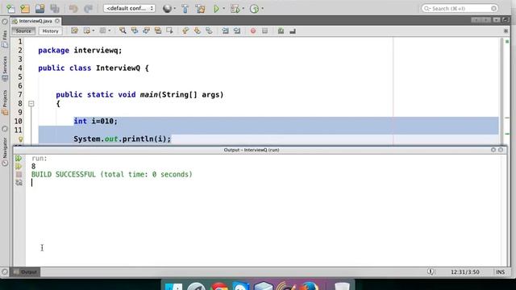Click the Redo arrow icon
Screen dimensions: 516x290
point(88,9)
